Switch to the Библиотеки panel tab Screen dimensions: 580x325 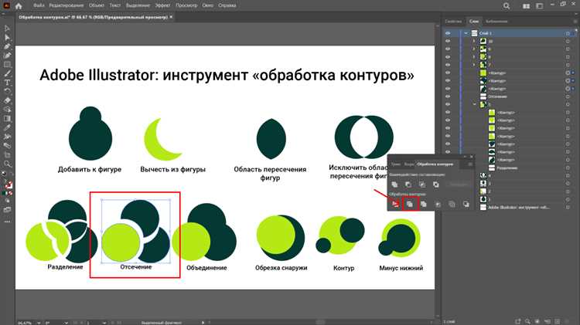tap(496, 22)
